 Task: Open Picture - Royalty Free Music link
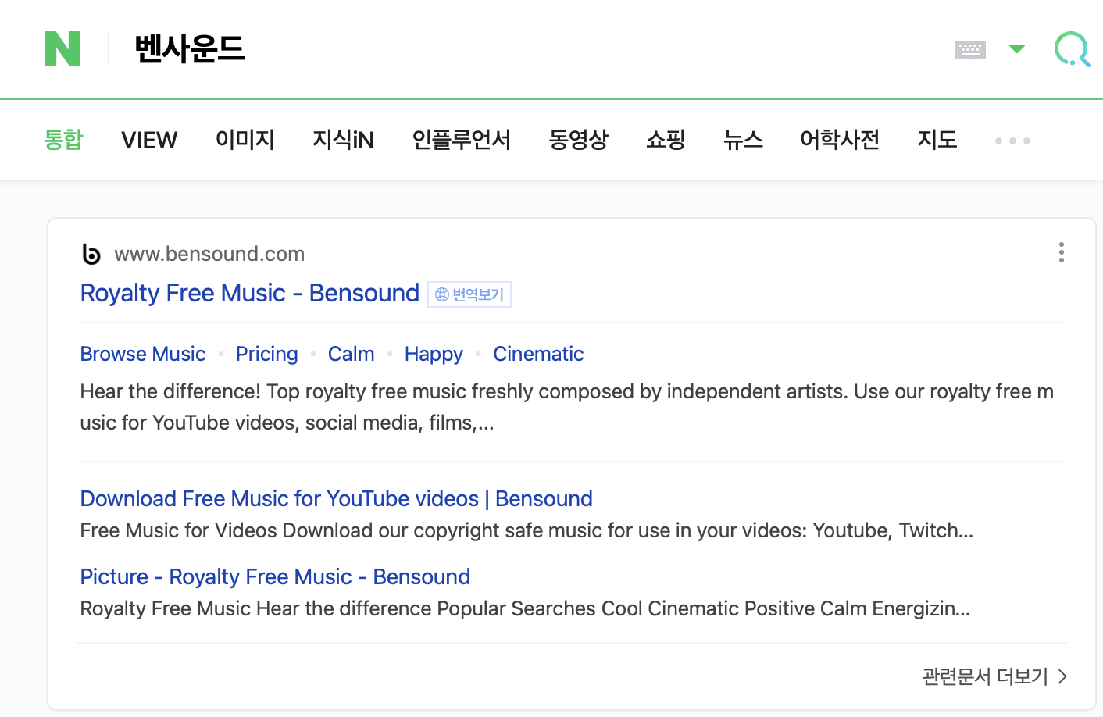pos(275,576)
